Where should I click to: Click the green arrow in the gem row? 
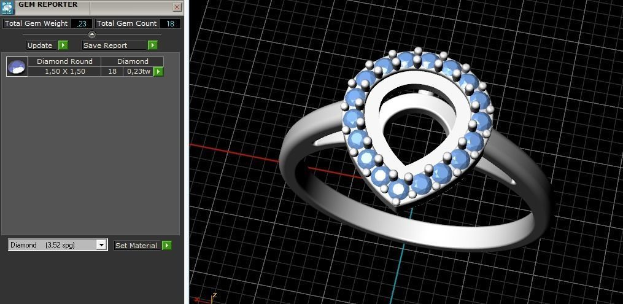tap(158, 71)
